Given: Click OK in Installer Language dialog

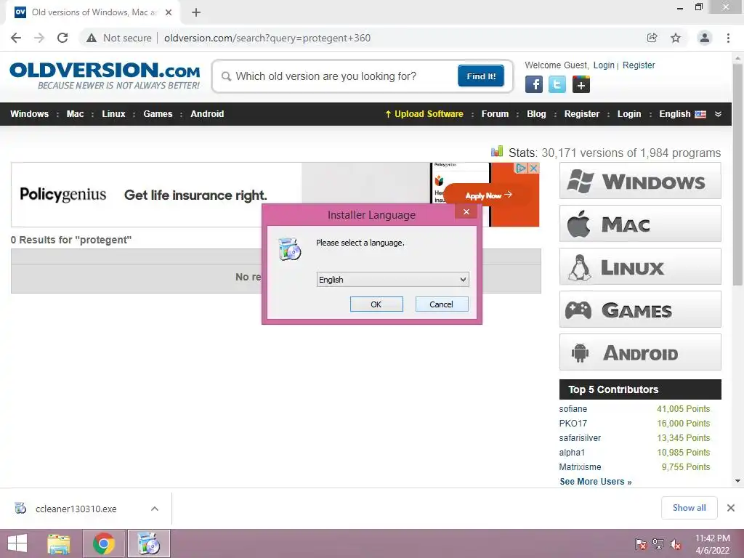Looking at the screenshot, I should tap(376, 304).
